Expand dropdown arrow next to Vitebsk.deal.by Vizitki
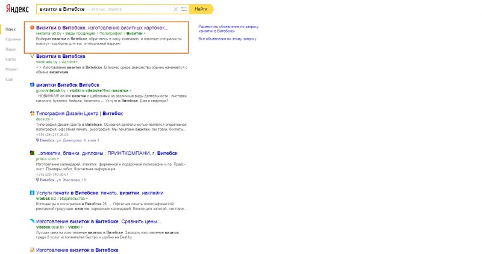Viewport: 482px width, 254px height. tap(82, 228)
